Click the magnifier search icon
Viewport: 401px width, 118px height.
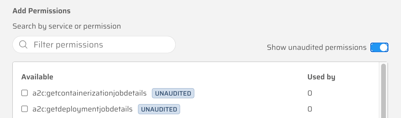[23, 45]
